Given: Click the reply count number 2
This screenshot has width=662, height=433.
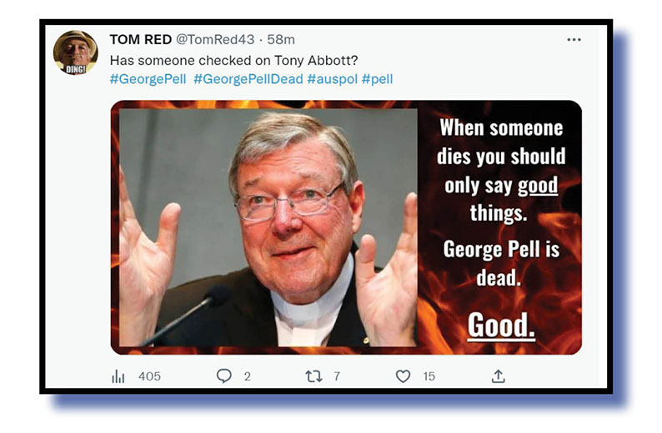Looking at the screenshot, I should pos(248,376).
